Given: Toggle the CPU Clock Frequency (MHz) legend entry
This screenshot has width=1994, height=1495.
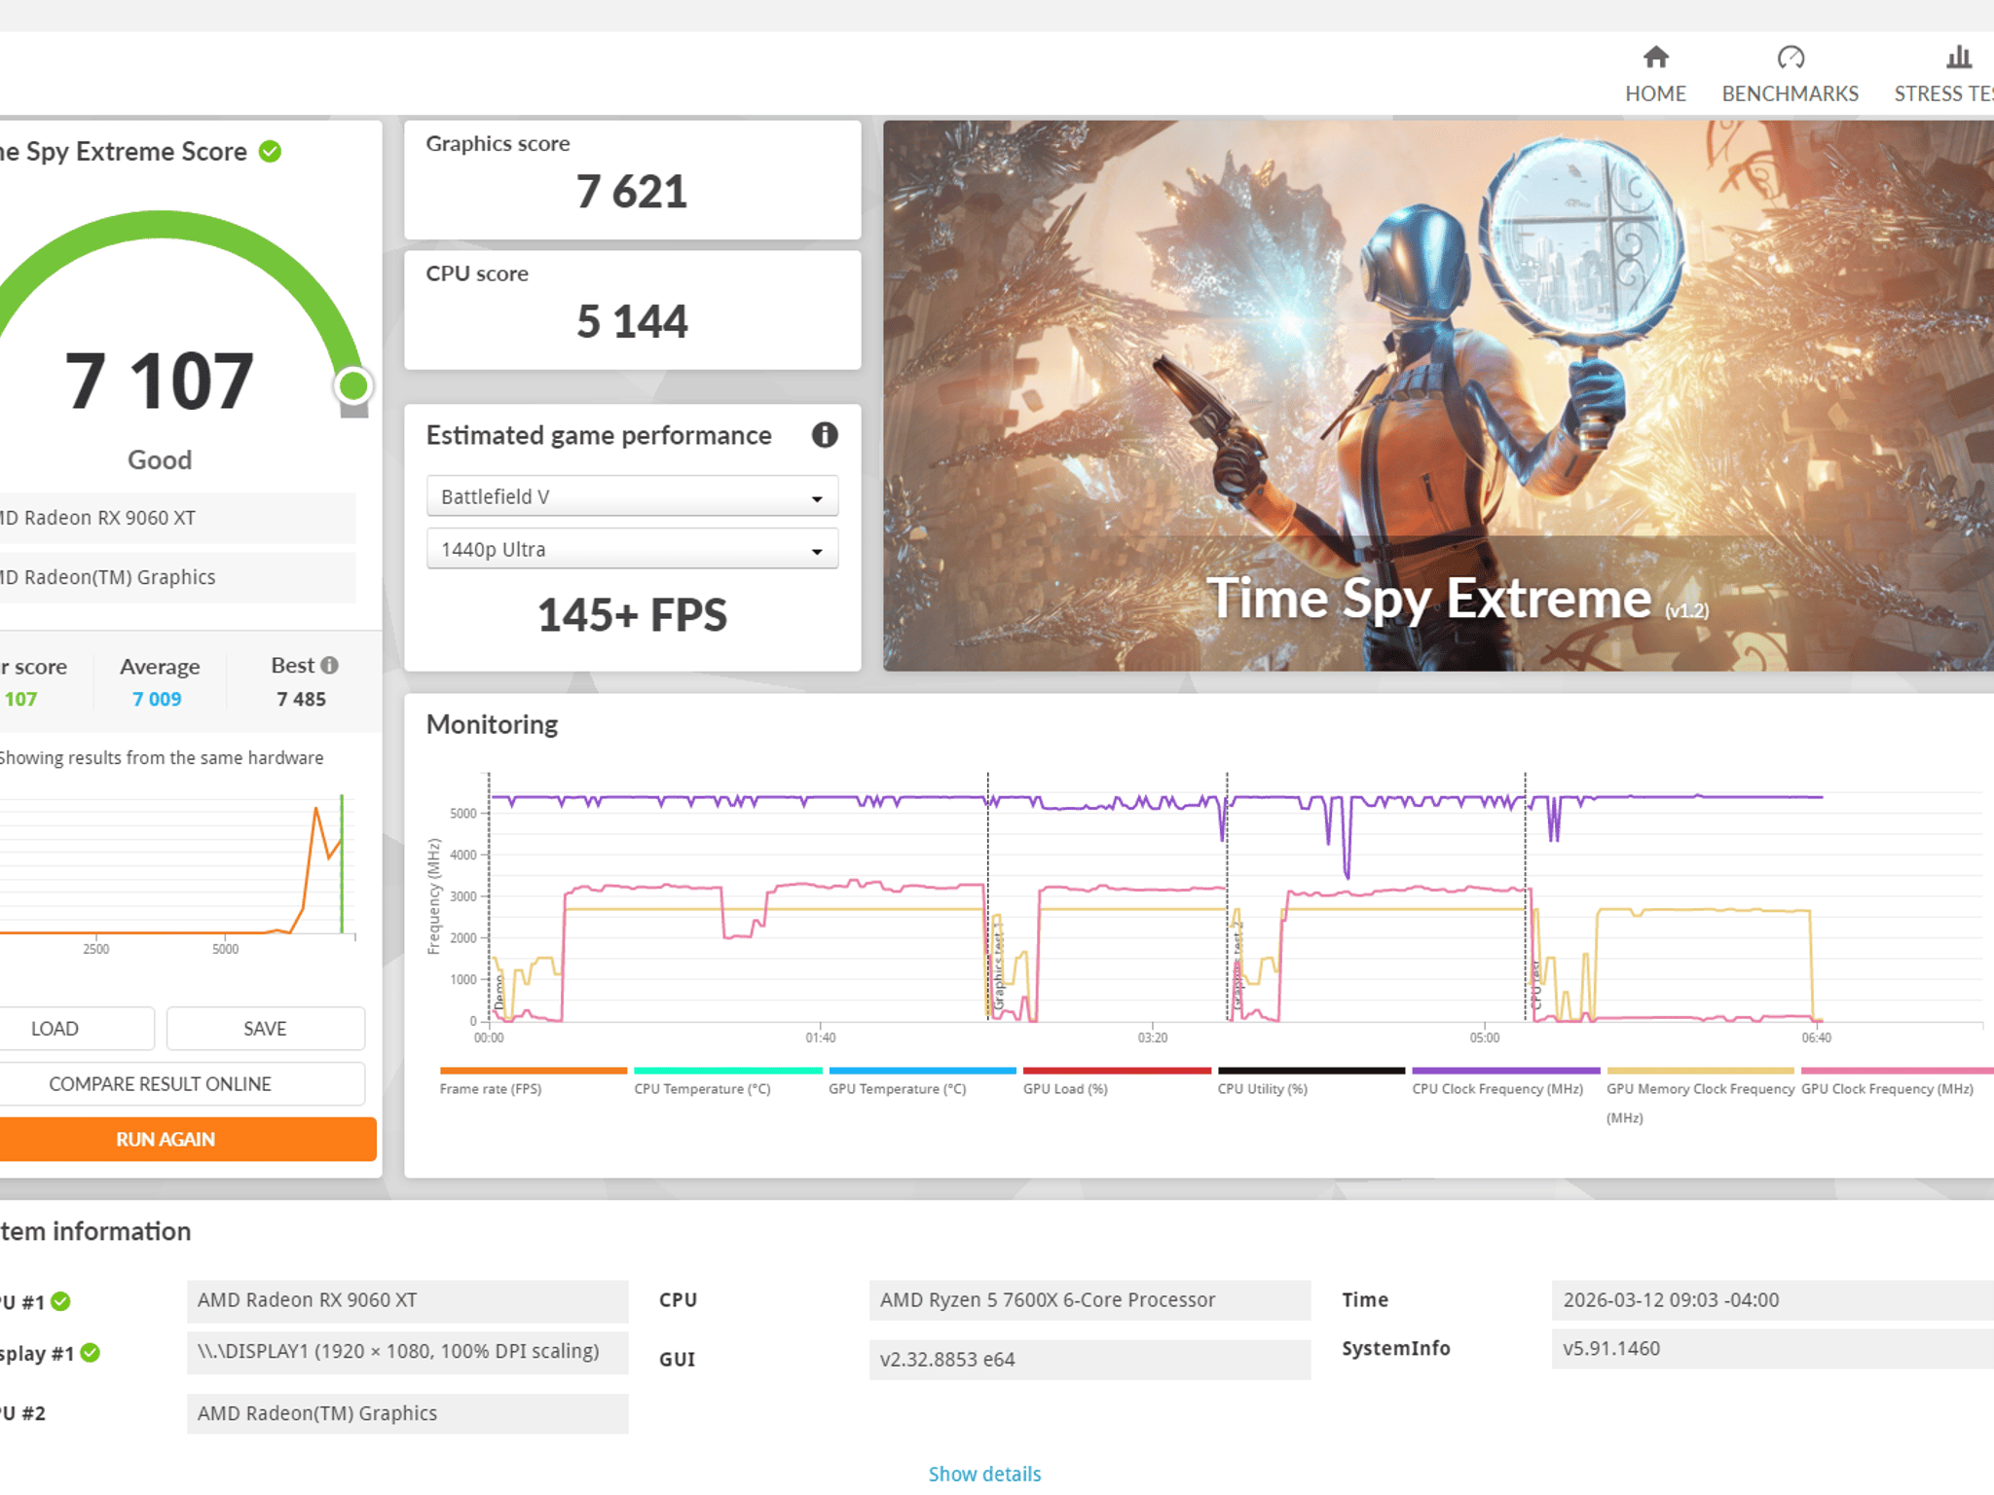Looking at the screenshot, I should pos(1506,1082).
